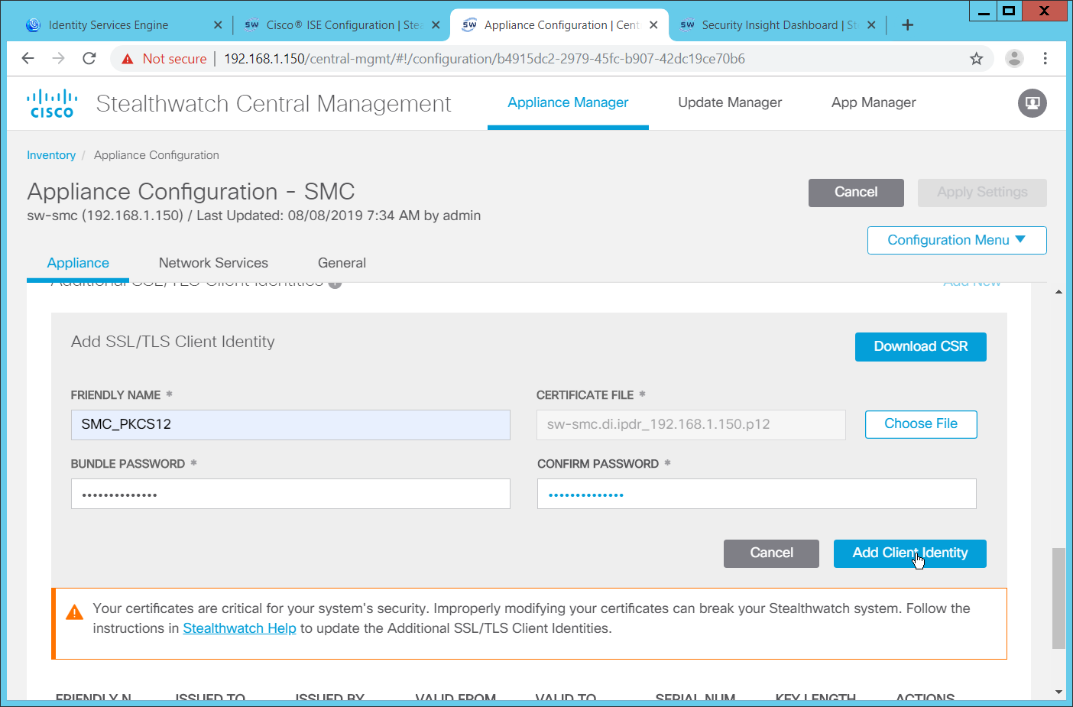Open the Stealthwatch Help link
Screen dimensions: 1073x707
[x=239, y=628]
